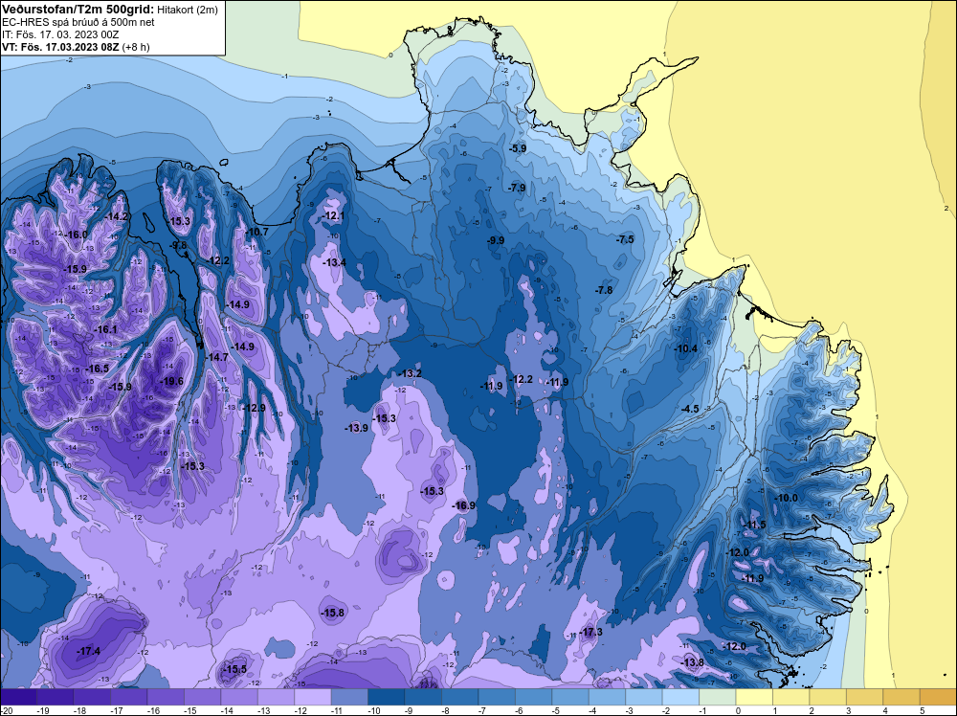Click the coldest temperature label -19.6
The height and width of the screenshot is (716, 957).
pyautogui.click(x=171, y=382)
